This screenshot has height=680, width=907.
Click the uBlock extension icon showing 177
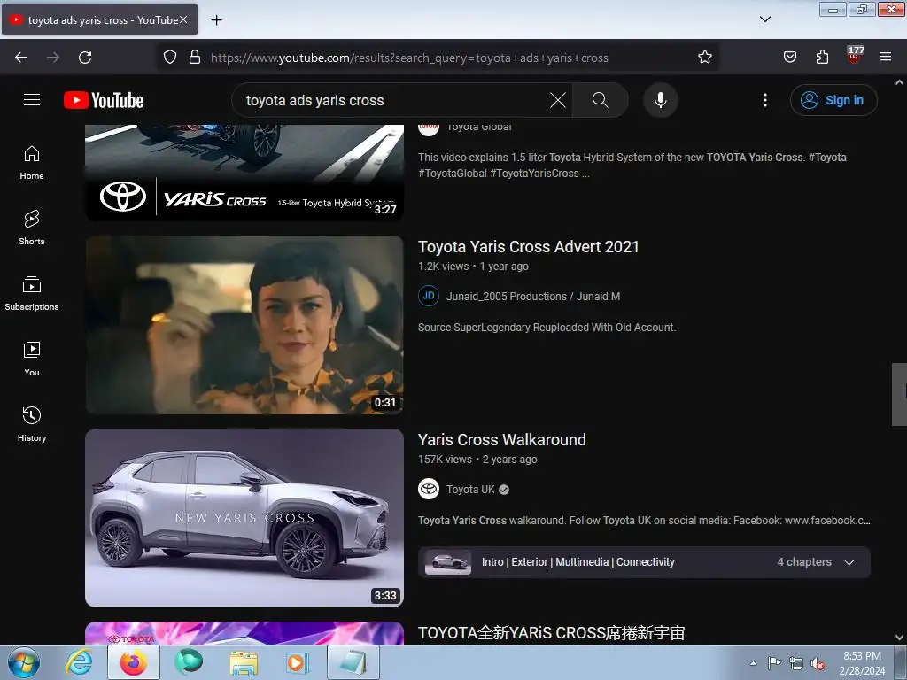(x=855, y=55)
